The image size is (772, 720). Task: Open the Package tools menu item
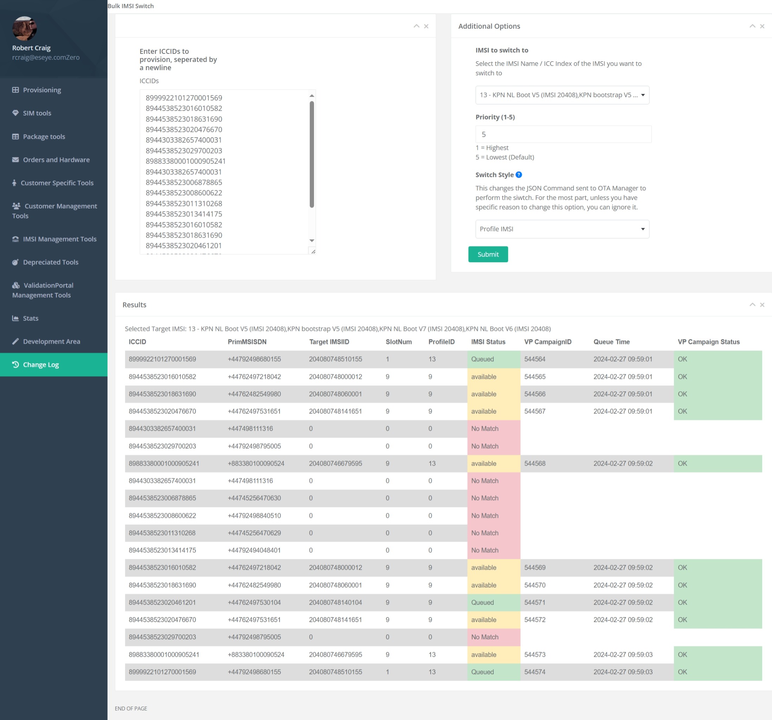click(44, 137)
